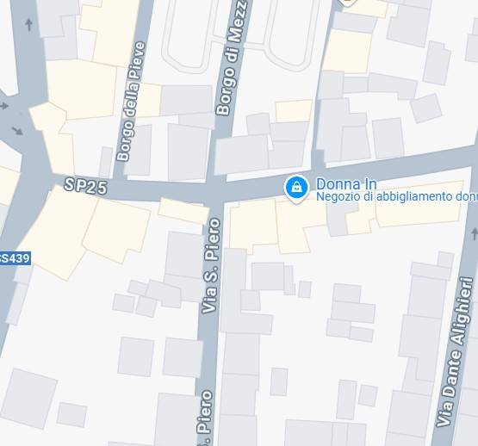Click the upward arrow on the SS439 road
The height and width of the screenshot is (446, 478).
click(x=29, y=25)
